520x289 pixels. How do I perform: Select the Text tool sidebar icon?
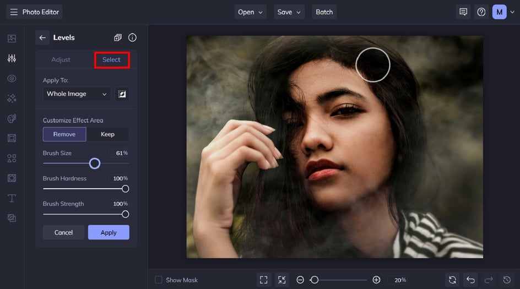pos(12,198)
